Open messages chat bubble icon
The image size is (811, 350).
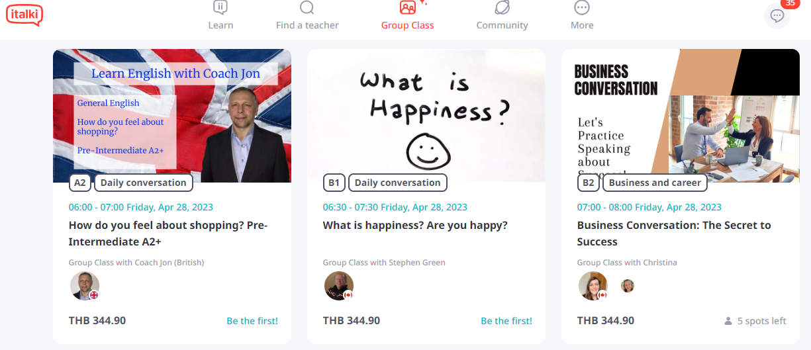point(777,15)
